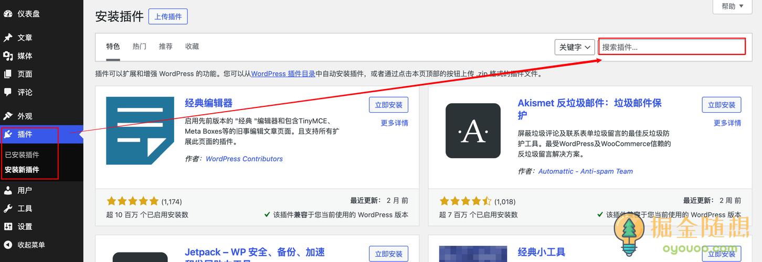Expand the 帮助 help dropdown
The image size is (762, 262).
pyautogui.click(x=732, y=6)
